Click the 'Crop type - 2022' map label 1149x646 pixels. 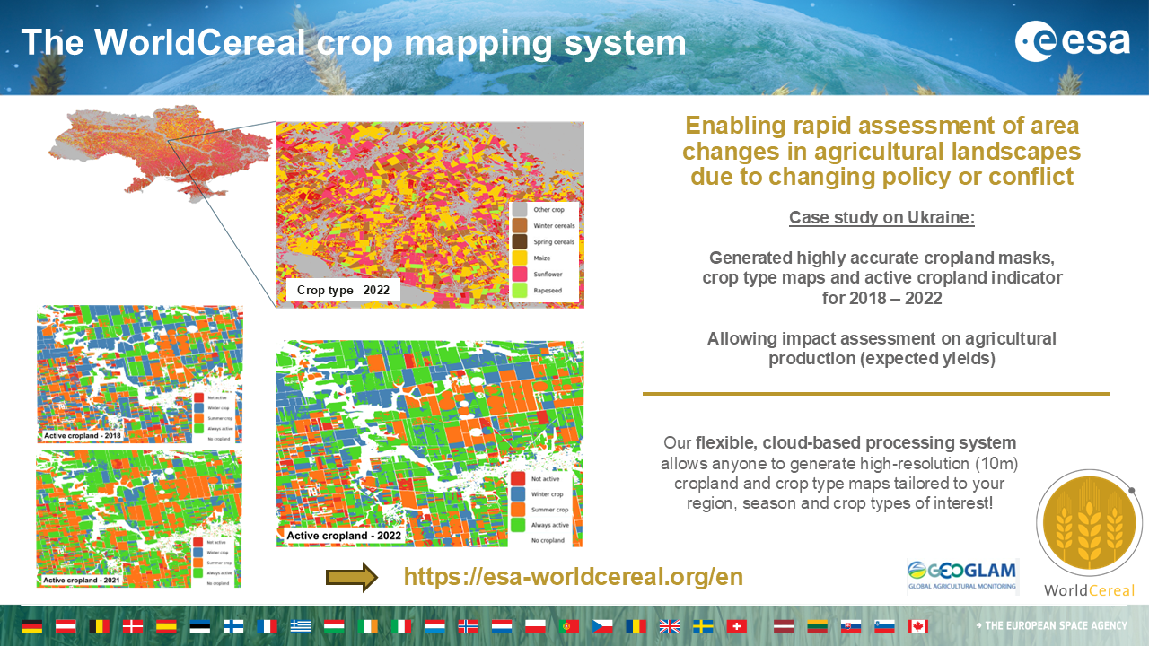tap(338, 292)
